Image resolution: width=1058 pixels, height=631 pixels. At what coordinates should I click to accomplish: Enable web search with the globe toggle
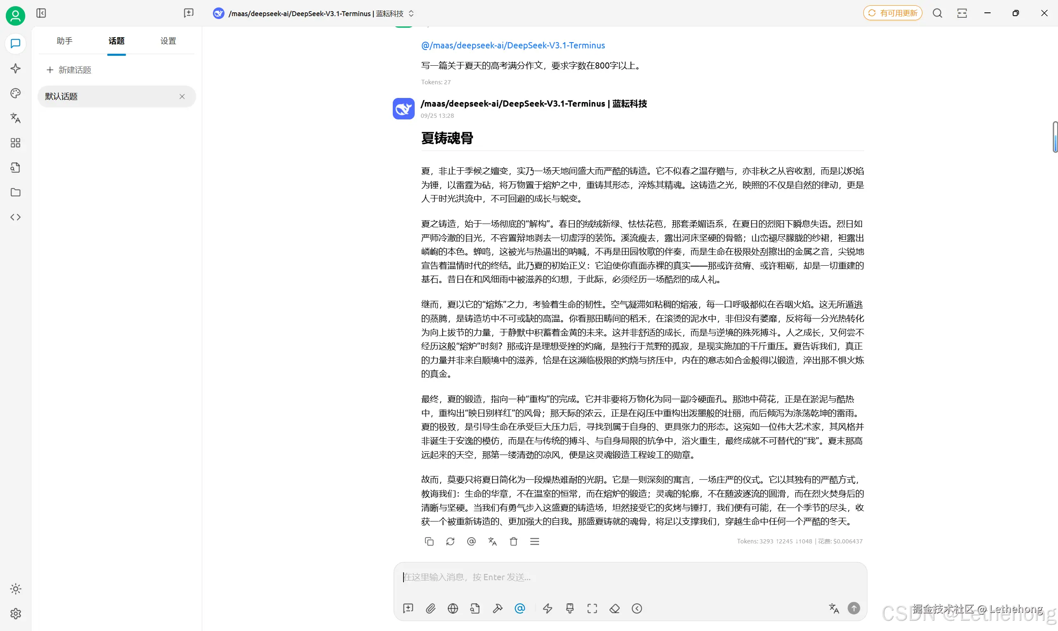[x=453, y=608]
